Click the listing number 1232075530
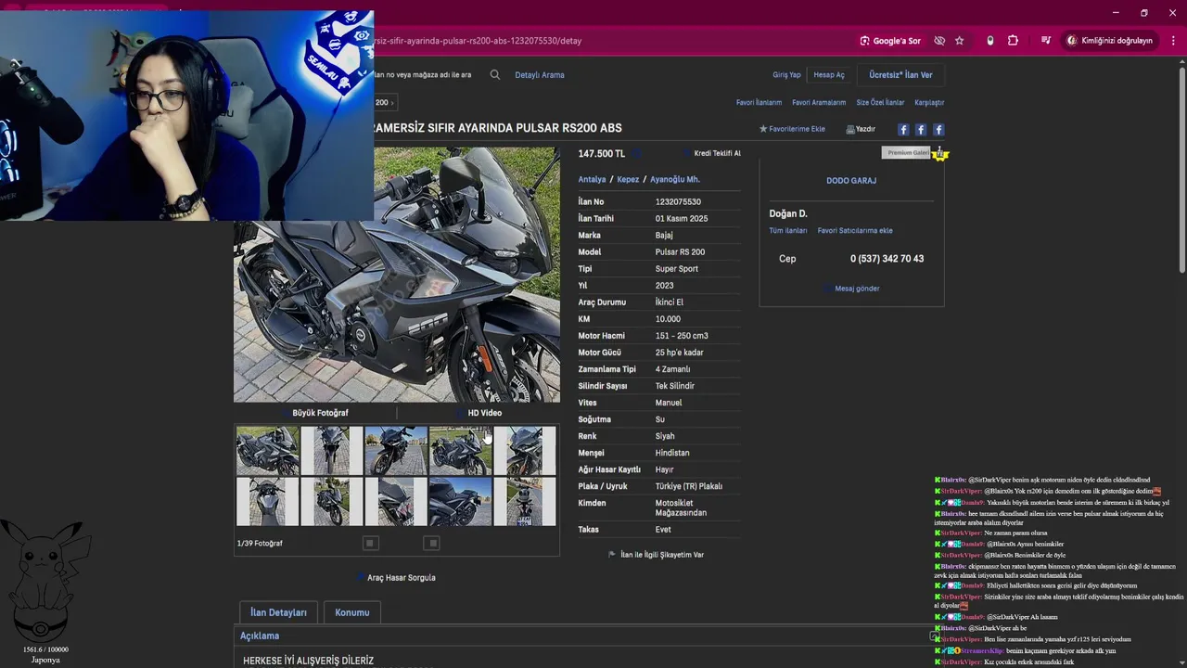This screenshot has height=668, width=1187. 678,202
